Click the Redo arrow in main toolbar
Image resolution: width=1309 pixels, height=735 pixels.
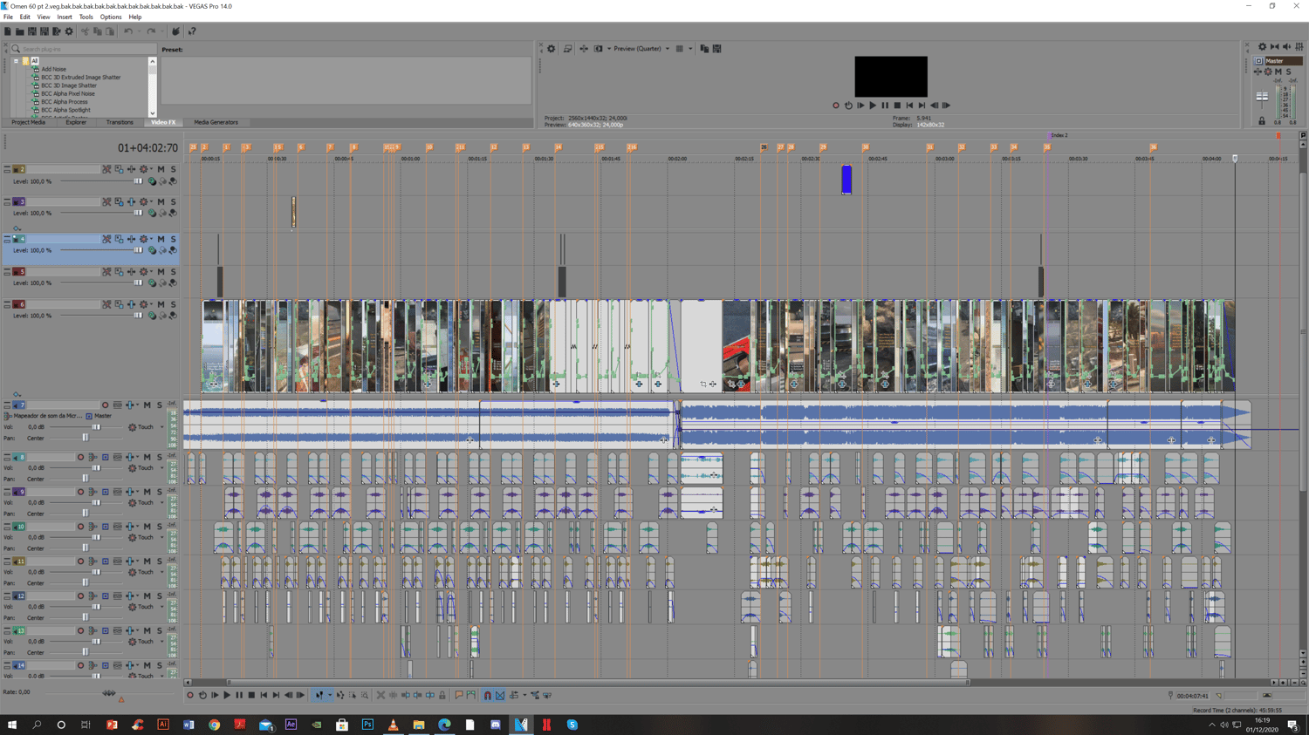(x=151, y=31)
